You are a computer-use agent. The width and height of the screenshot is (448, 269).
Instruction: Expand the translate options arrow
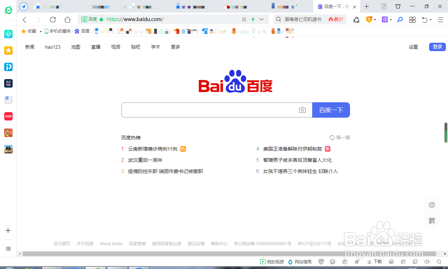coord(391,20)
